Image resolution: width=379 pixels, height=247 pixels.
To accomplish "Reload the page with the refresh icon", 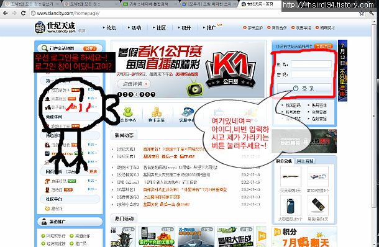I will [x=23, y=13].
